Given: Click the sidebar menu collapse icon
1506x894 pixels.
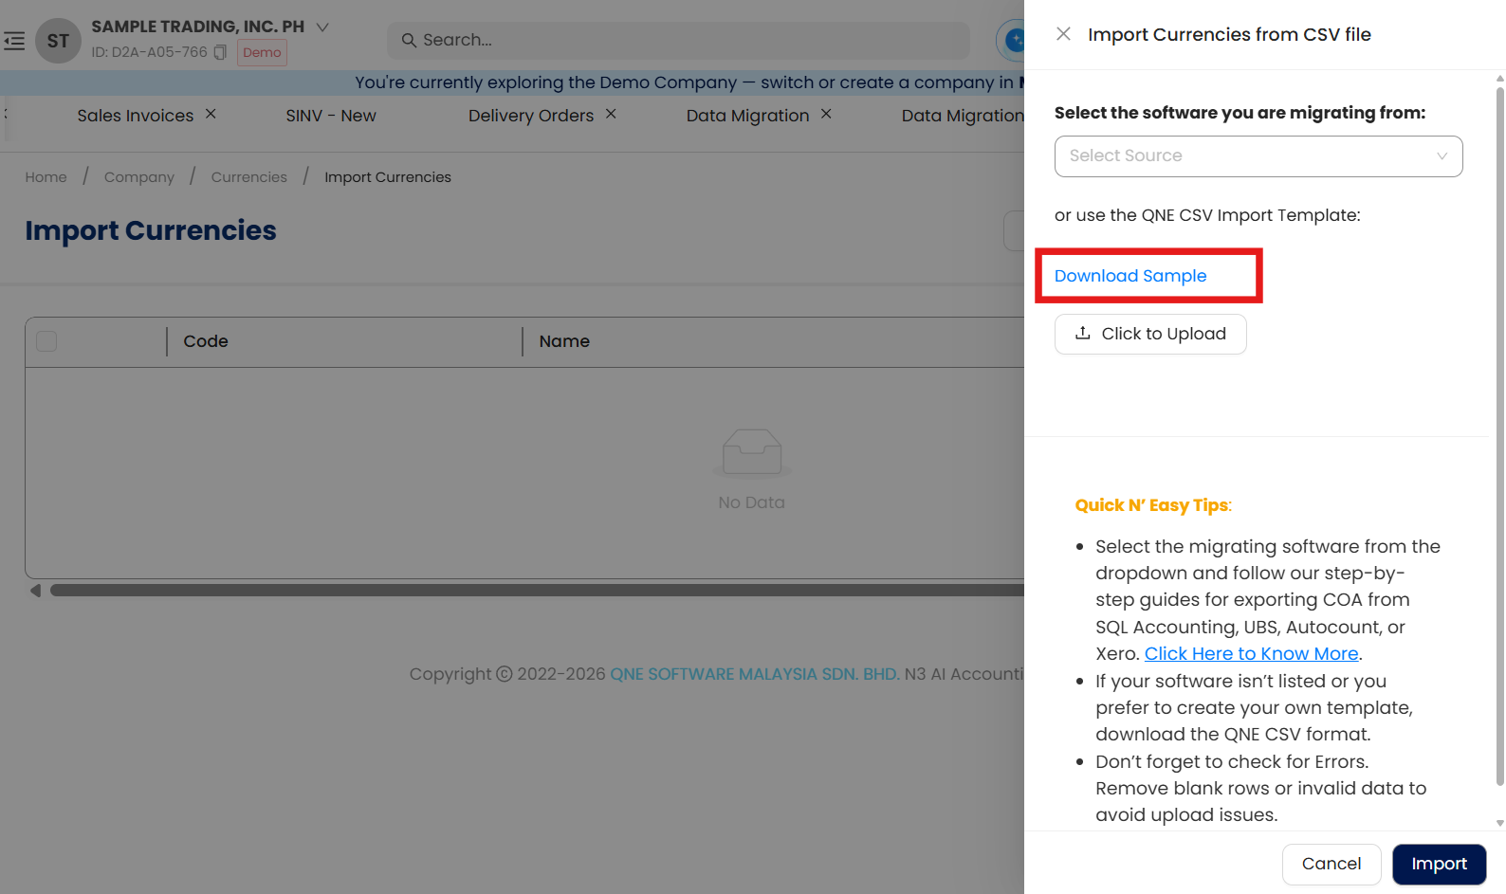Looking at the screenshot, I should (x=14, y=41).
